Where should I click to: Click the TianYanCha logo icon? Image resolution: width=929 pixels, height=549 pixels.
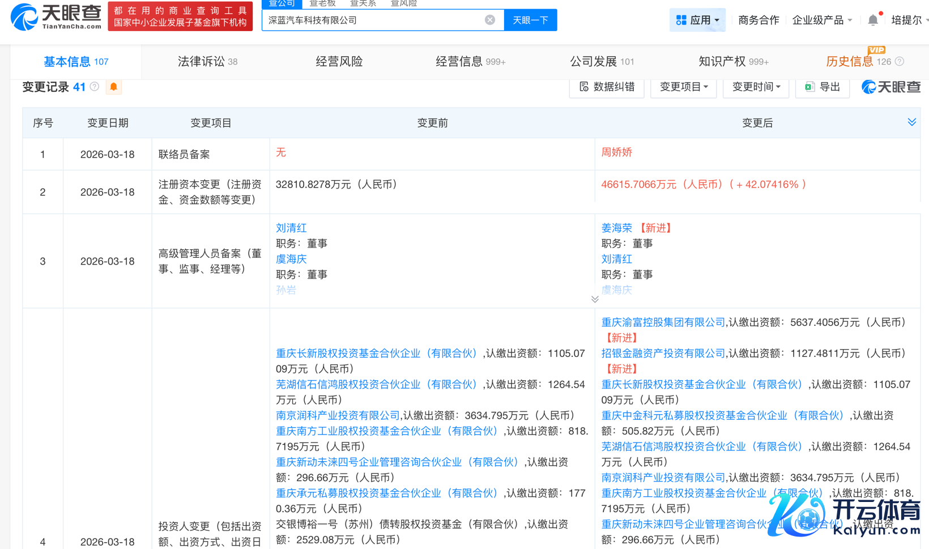25,17
